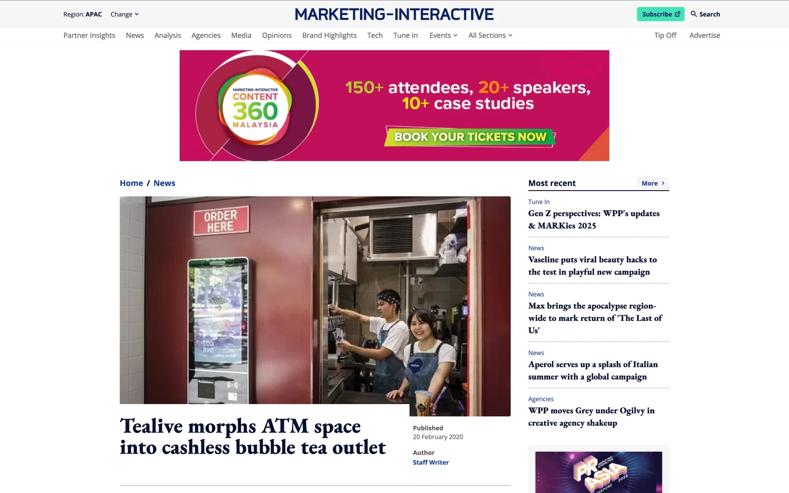Image resolution: width=789 pixels, height=493 pixels.
Task: Click the Tip Off link
Action: (x=665, y=35)
